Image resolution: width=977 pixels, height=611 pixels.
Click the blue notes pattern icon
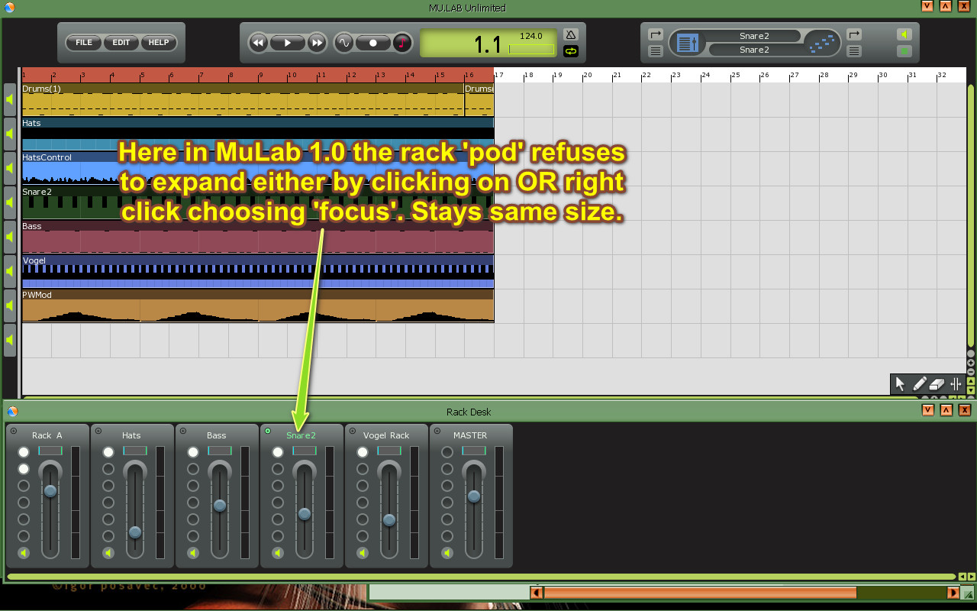821,43
